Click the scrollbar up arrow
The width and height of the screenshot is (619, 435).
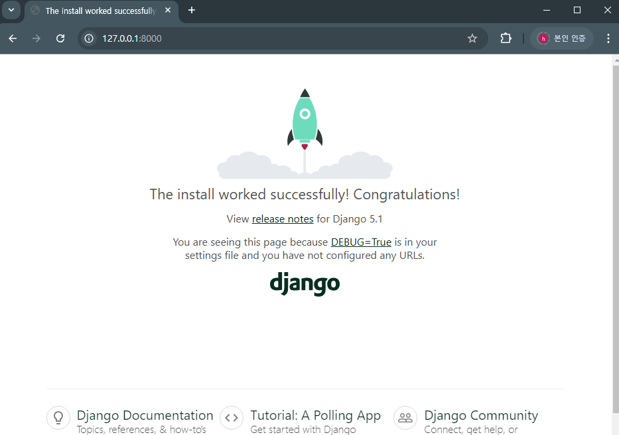click(x=616, y=60)
